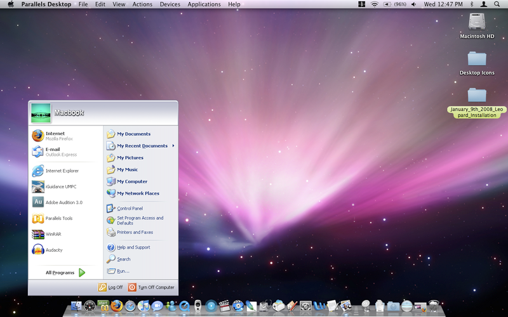Launch Audacity from Start menu
The height and width of the screenshot is (317, 508).
click(x=47, y=250)
